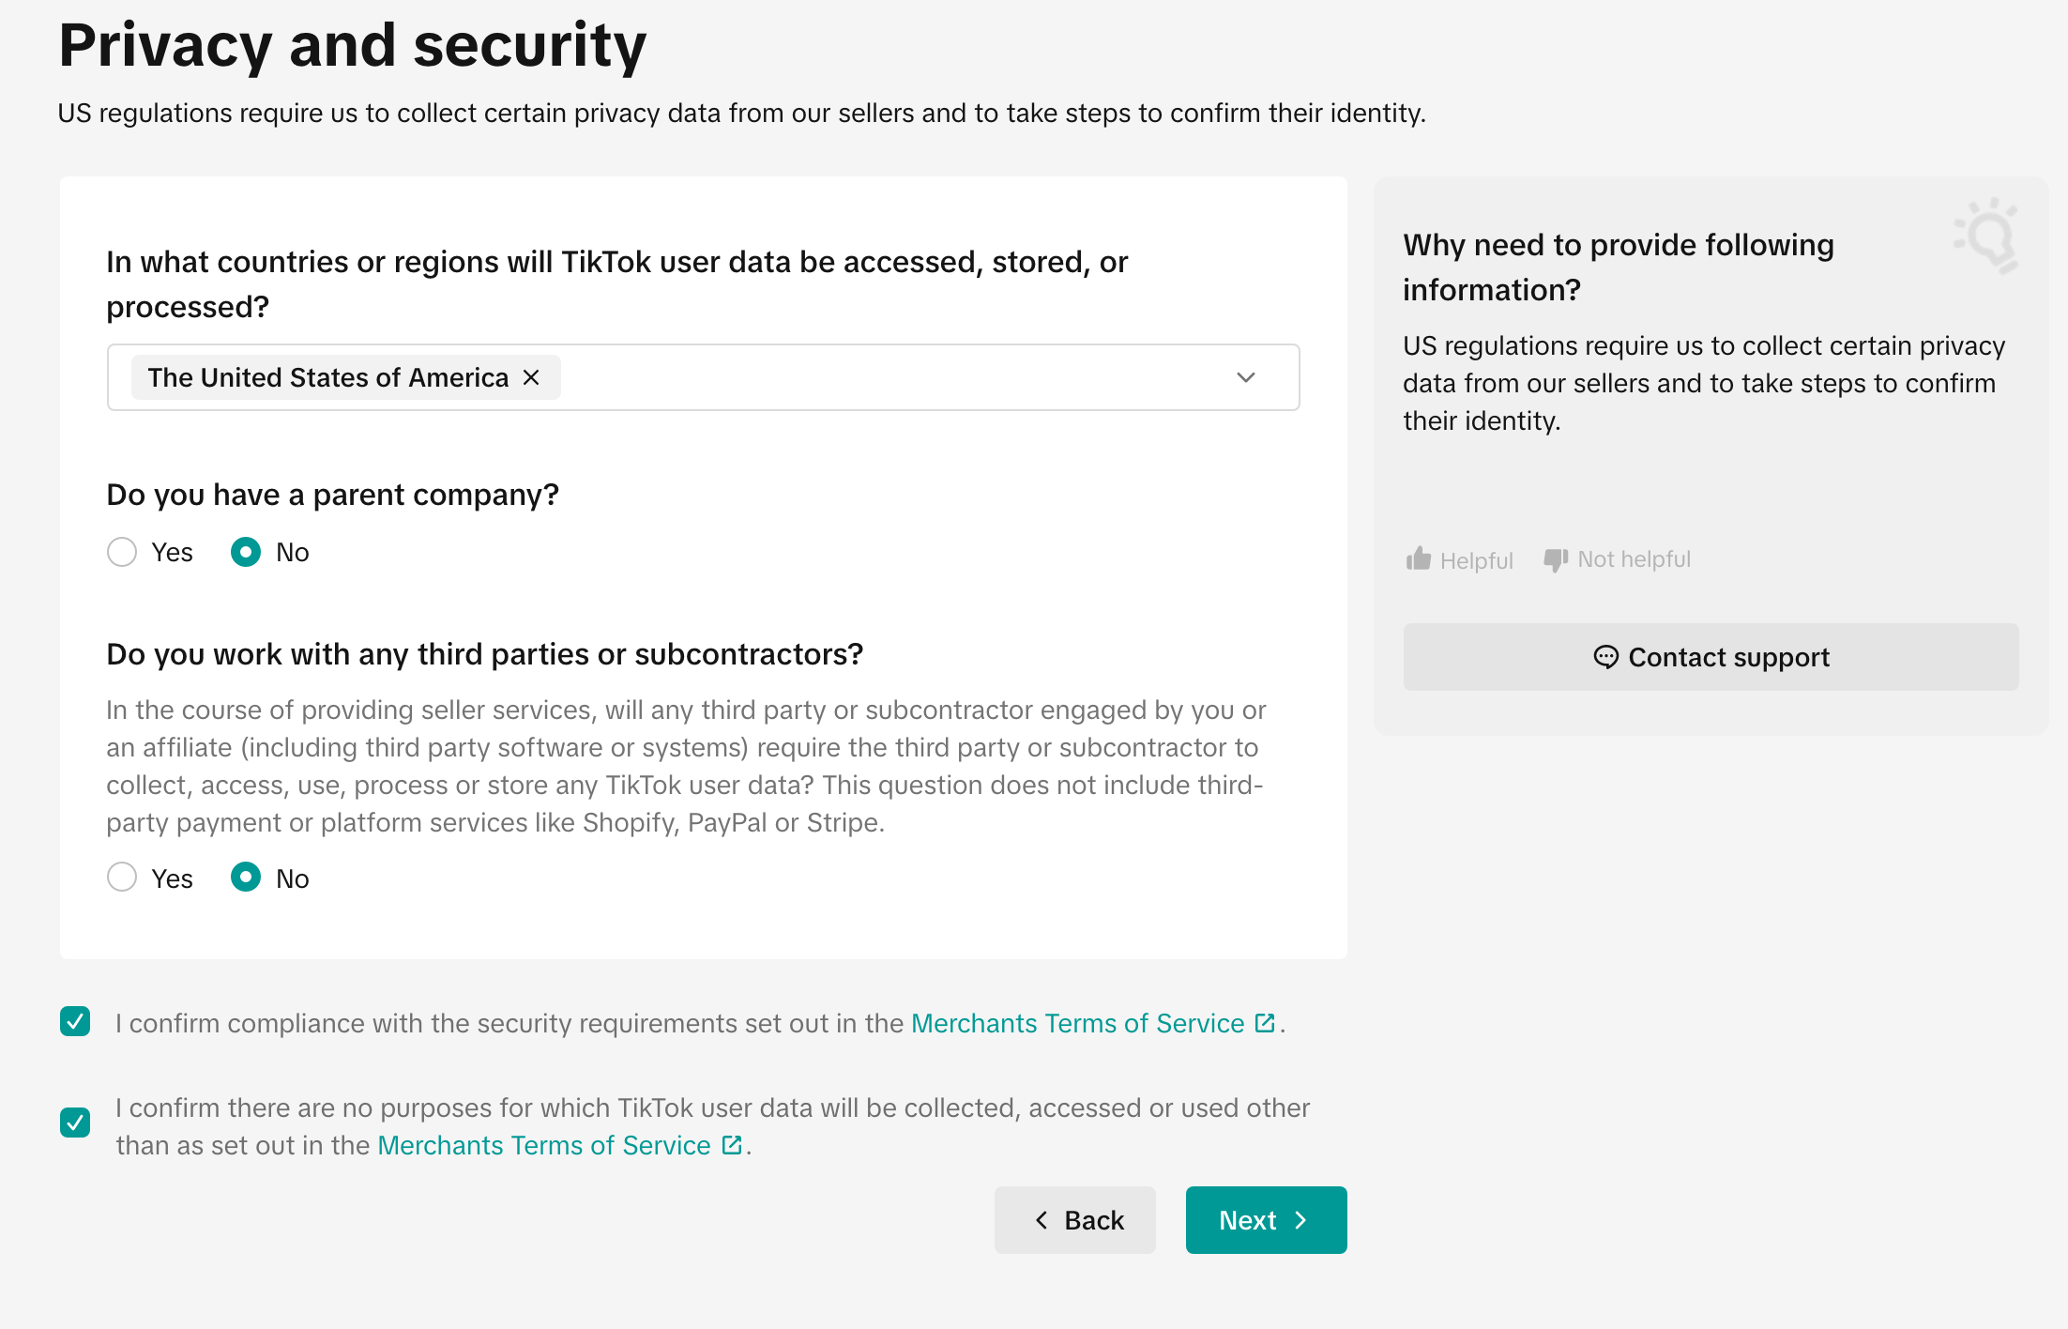
Task: Select Yes for parent company
Action: [122, 552]
